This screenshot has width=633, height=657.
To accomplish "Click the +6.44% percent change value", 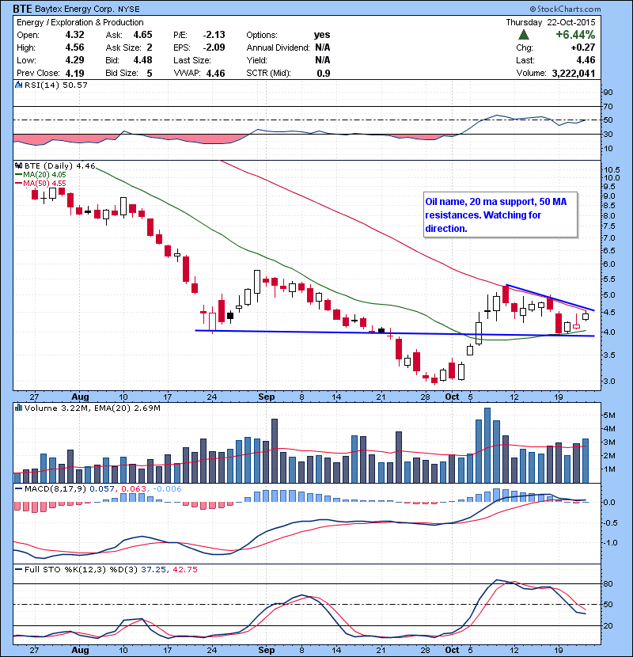I will point(575,34).
